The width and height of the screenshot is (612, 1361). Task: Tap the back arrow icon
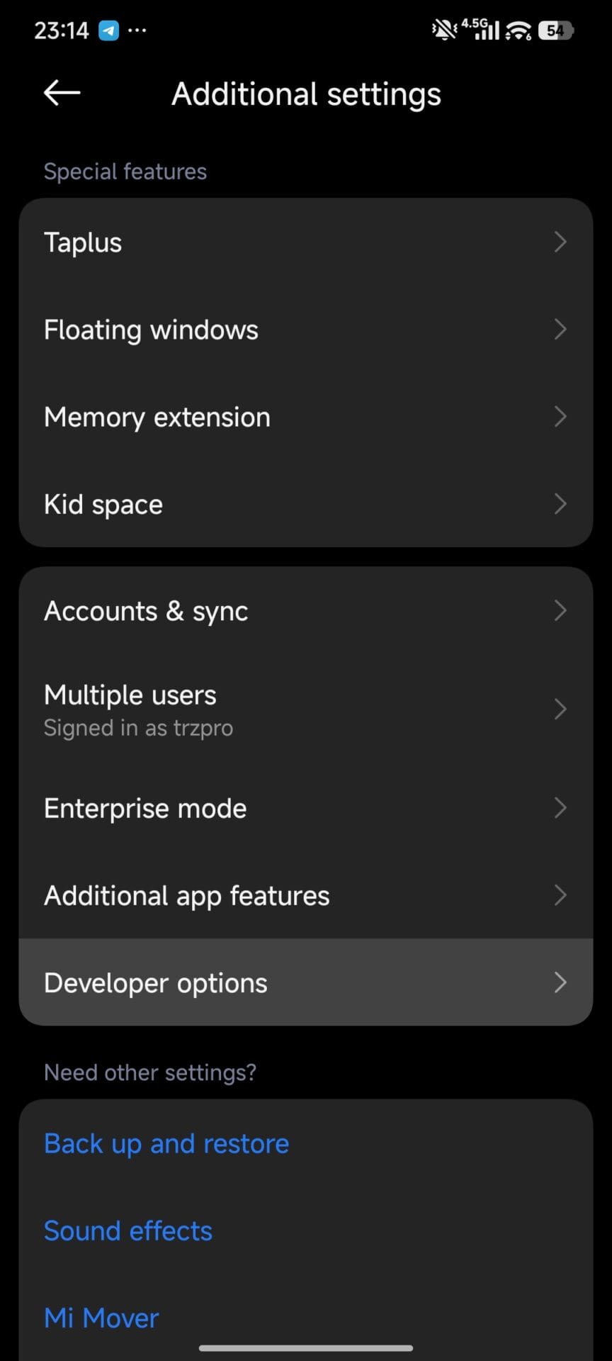(62, 93)
